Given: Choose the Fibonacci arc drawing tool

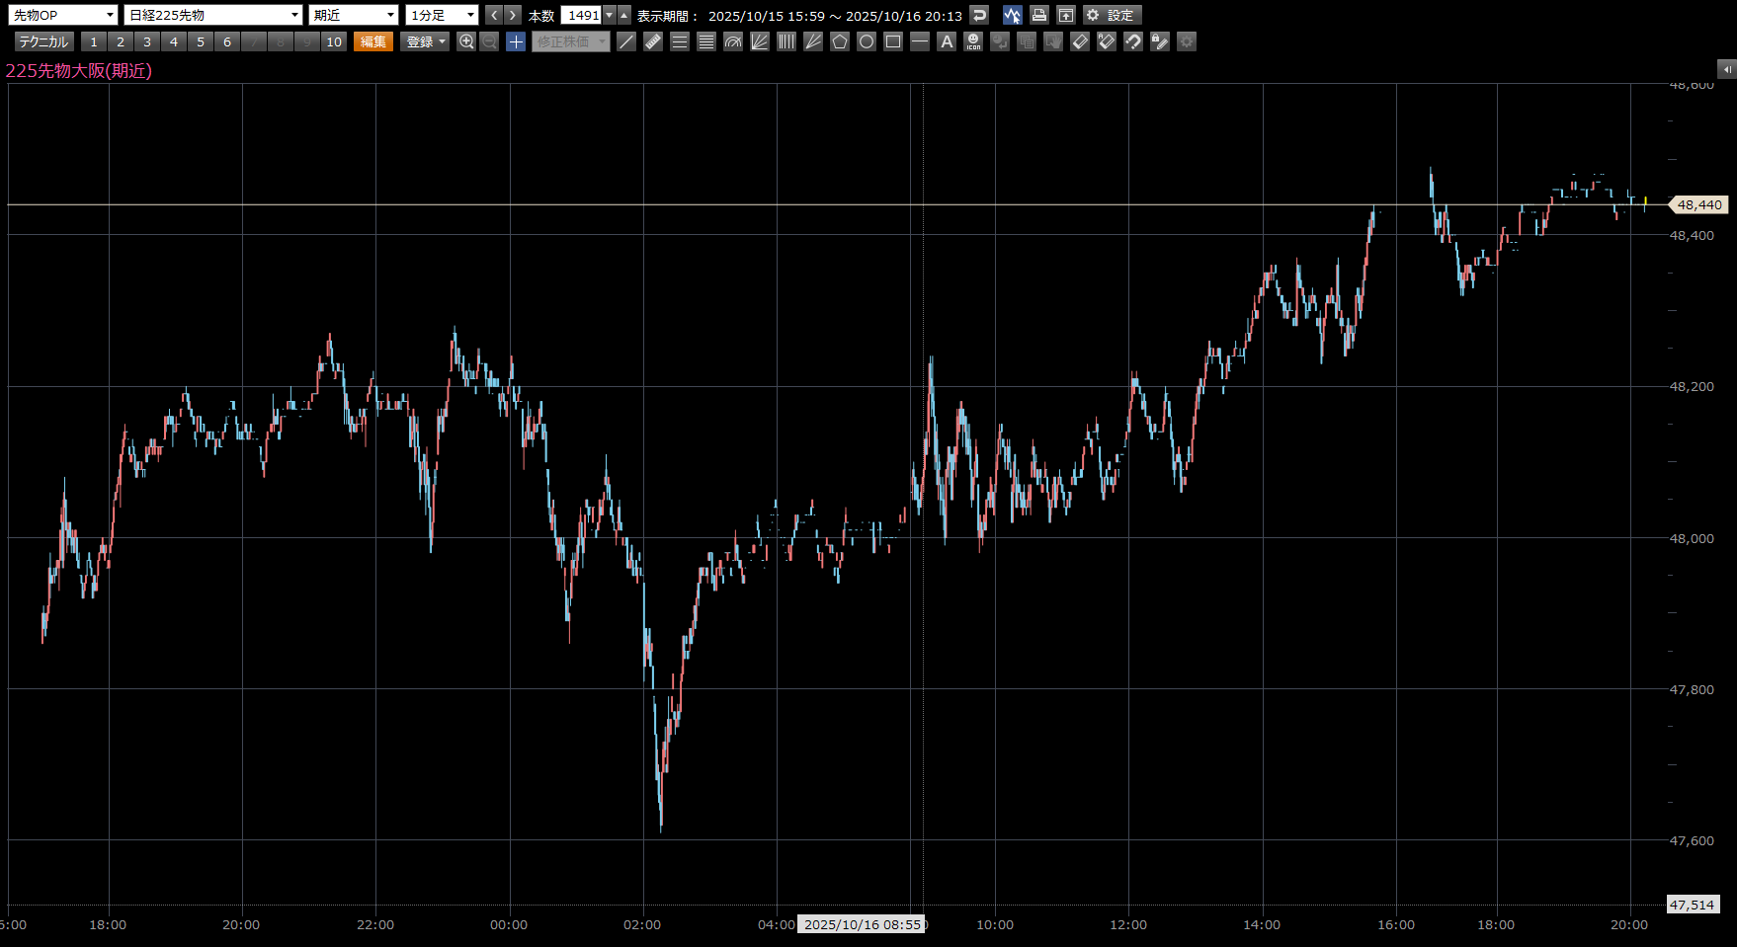Looking at the screenshot, I should coord(733,41).
